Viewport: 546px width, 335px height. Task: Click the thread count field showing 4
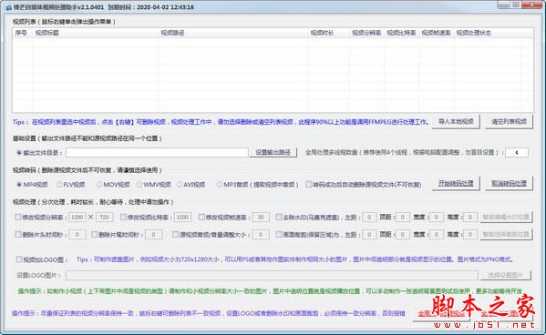click(517, 152)
